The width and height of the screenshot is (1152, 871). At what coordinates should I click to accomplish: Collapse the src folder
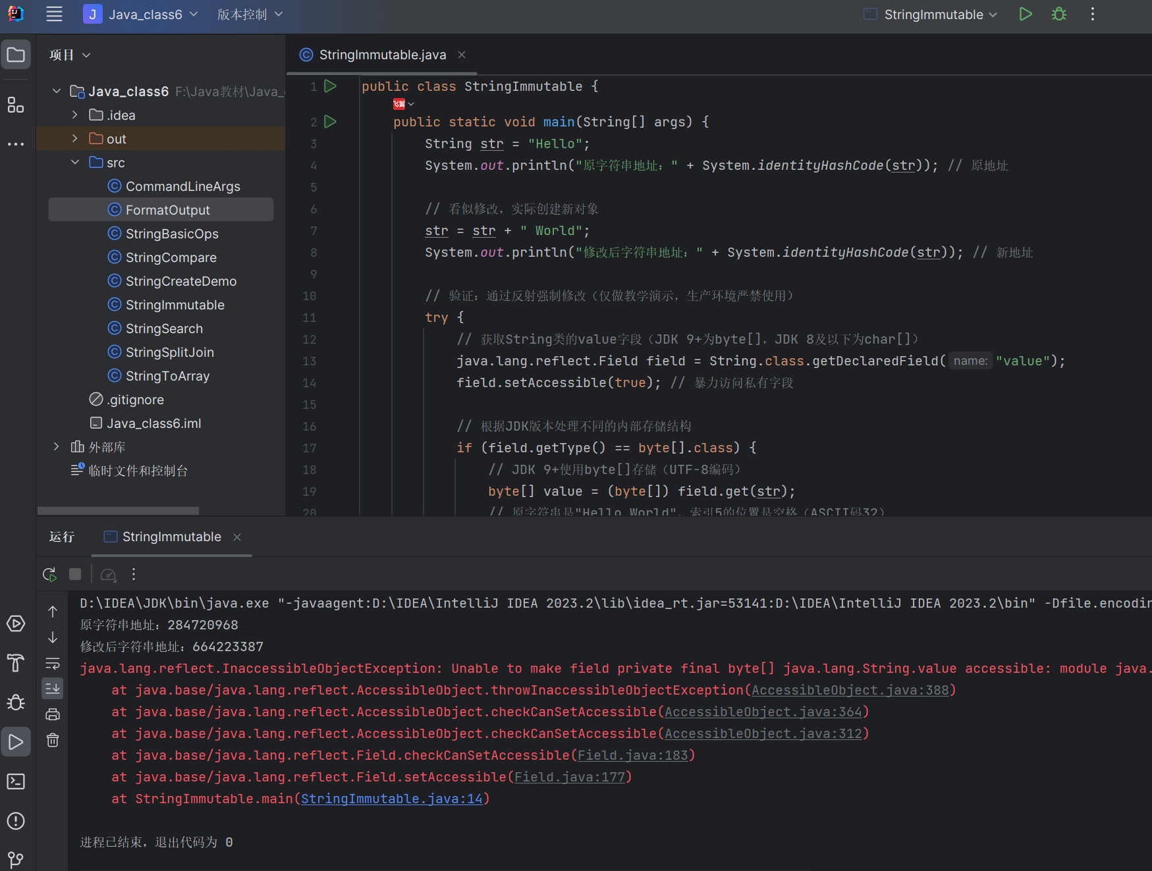(x=75, y=163)
